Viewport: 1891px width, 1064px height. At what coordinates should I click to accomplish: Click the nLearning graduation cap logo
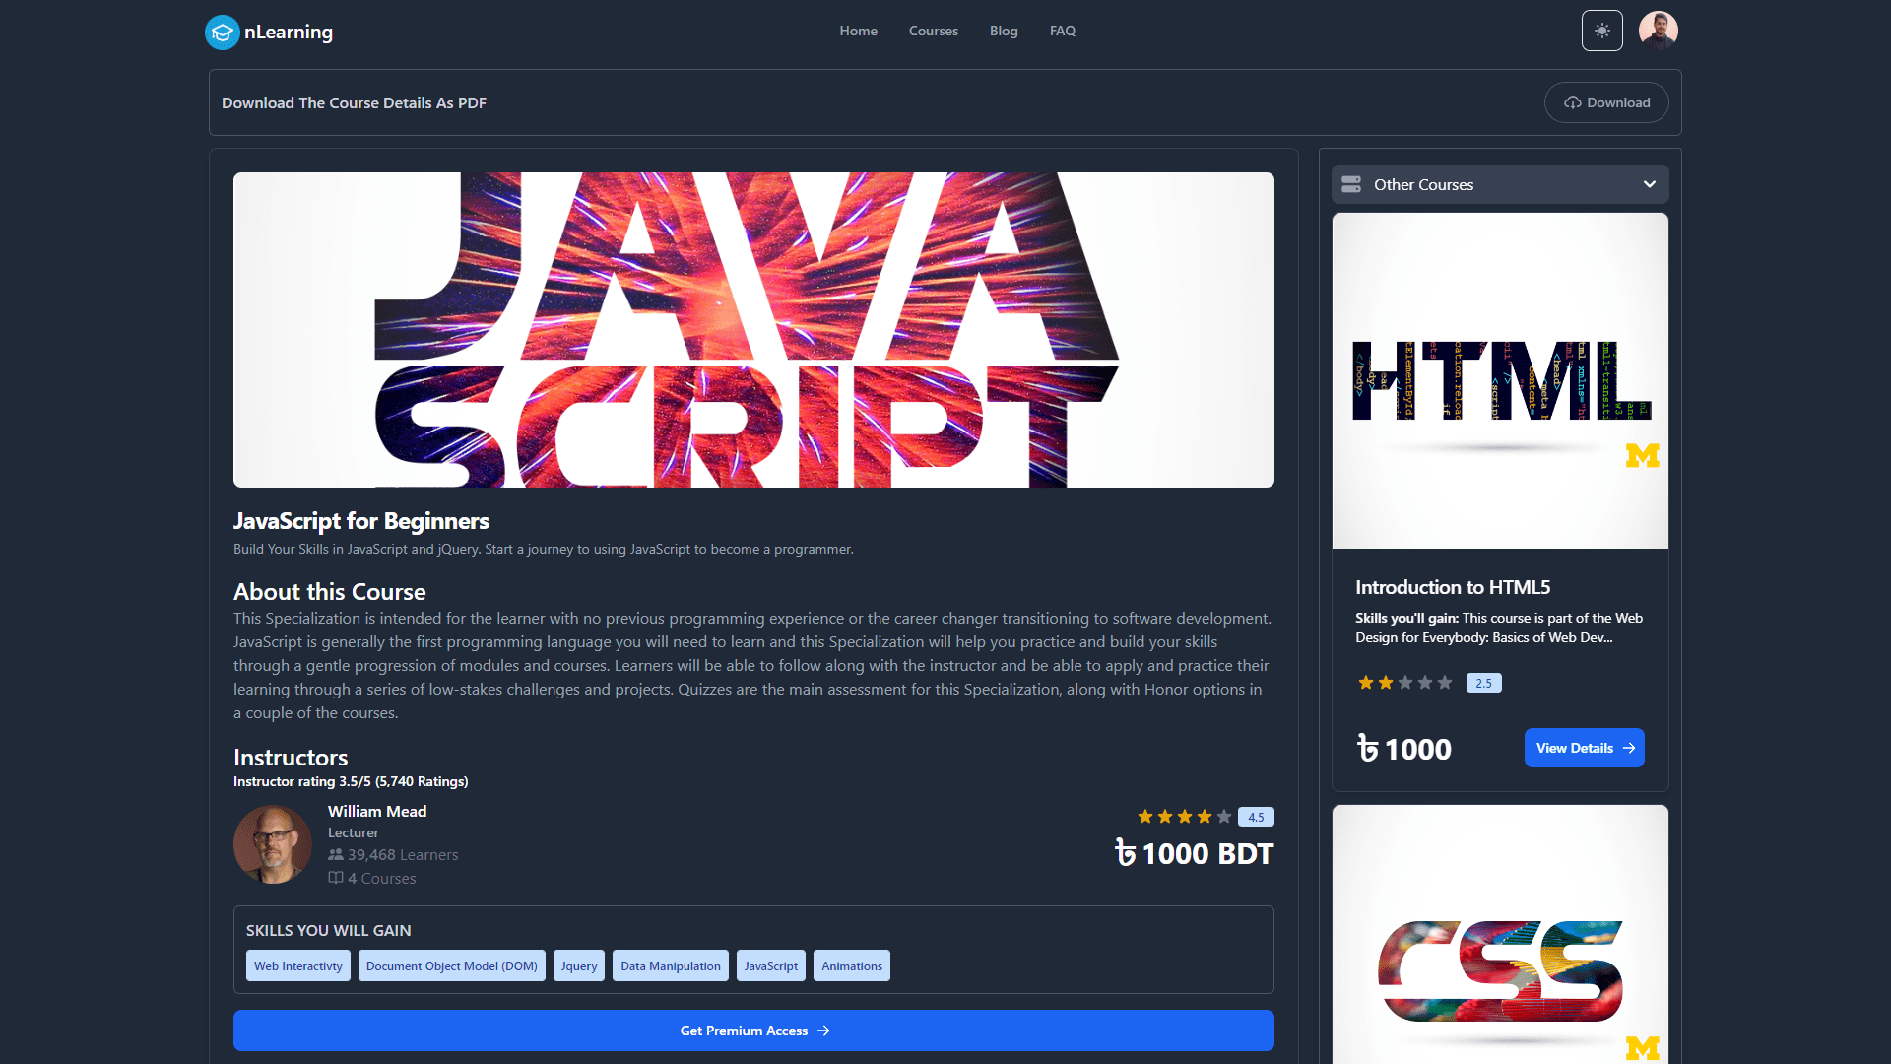(222, 32)
